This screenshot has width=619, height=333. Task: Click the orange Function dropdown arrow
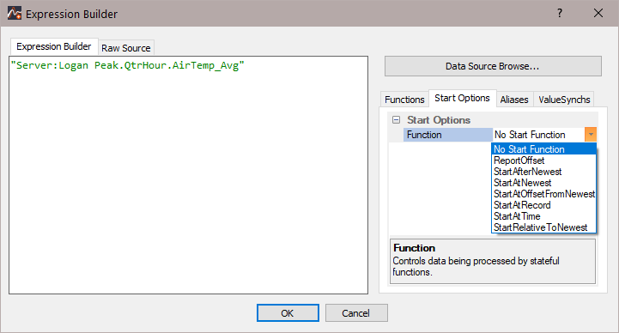590,135
